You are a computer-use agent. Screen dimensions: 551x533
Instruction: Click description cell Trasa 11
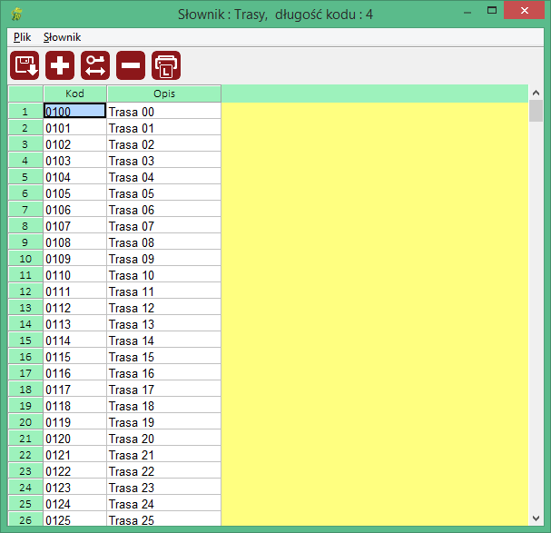[164, 291]
